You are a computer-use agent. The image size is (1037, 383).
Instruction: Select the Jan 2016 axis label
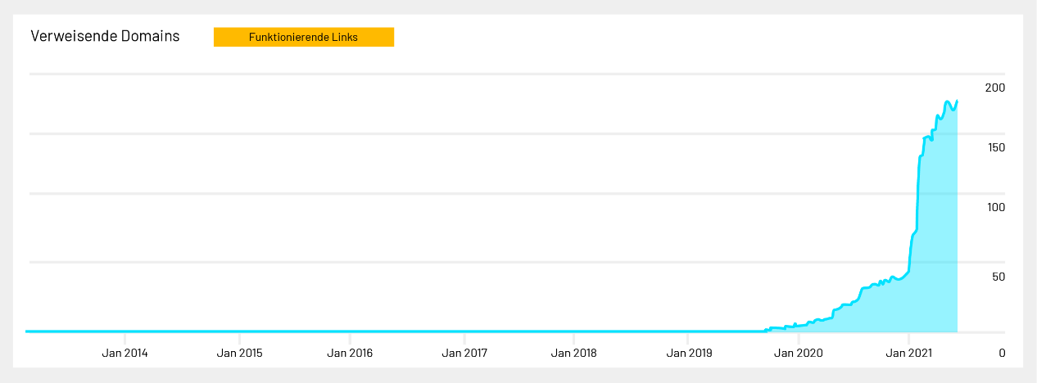click(351, 354)
